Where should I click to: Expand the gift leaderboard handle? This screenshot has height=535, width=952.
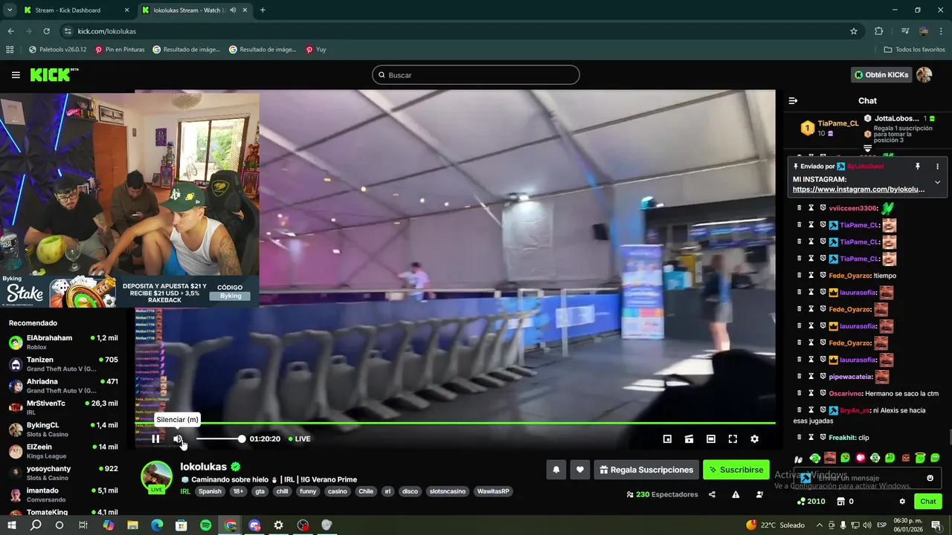point(867,149)
